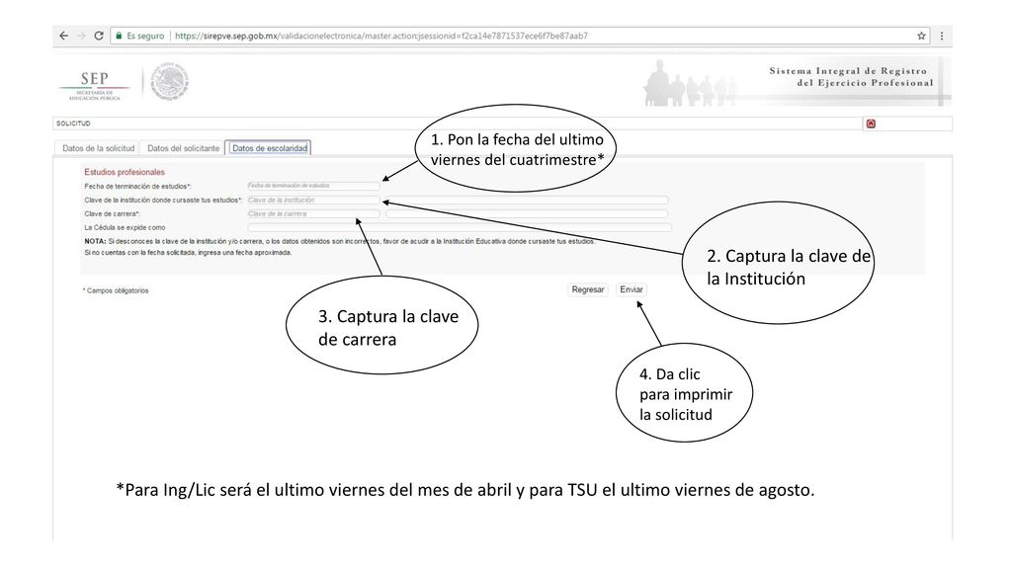This screenshot has height=569, width=1012.
Task: Click the Es seguro label
Action: point(145,37)
